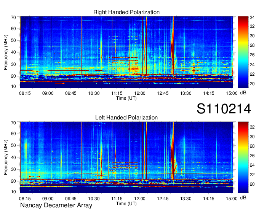Click the 15:00 time tick under Right Handed plot
The width and height of the screenshot is (259, 210).
coord(232,93)
